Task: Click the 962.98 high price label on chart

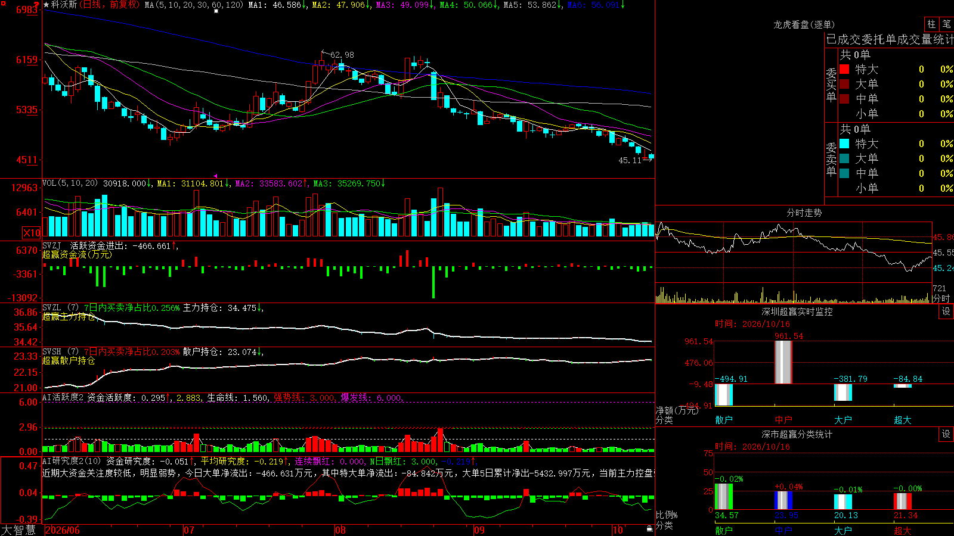Action: coord(342,55)
